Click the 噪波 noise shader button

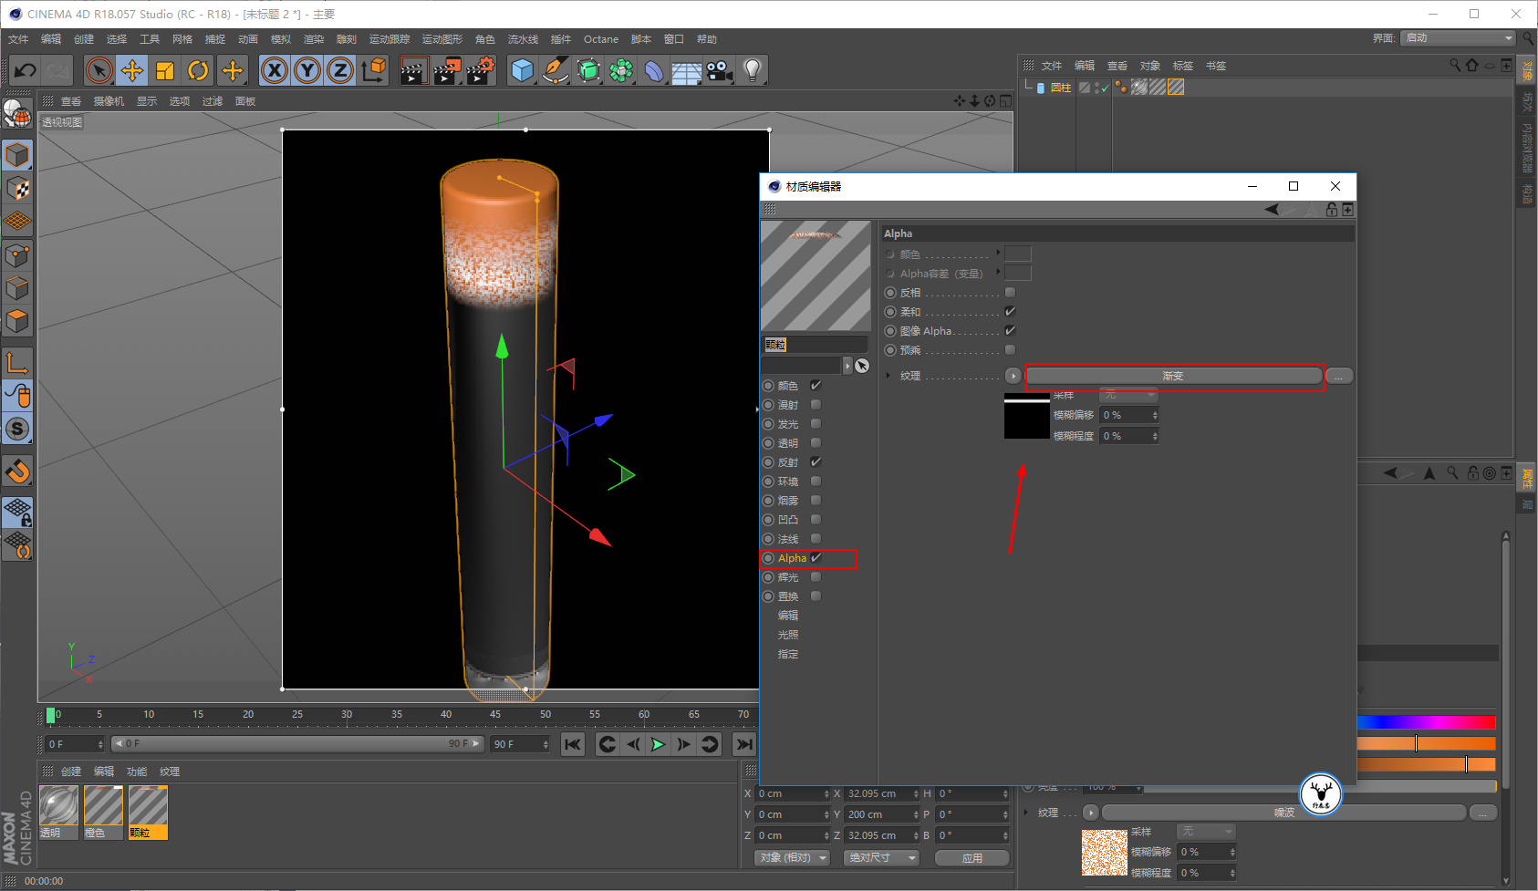point(1284,813)
